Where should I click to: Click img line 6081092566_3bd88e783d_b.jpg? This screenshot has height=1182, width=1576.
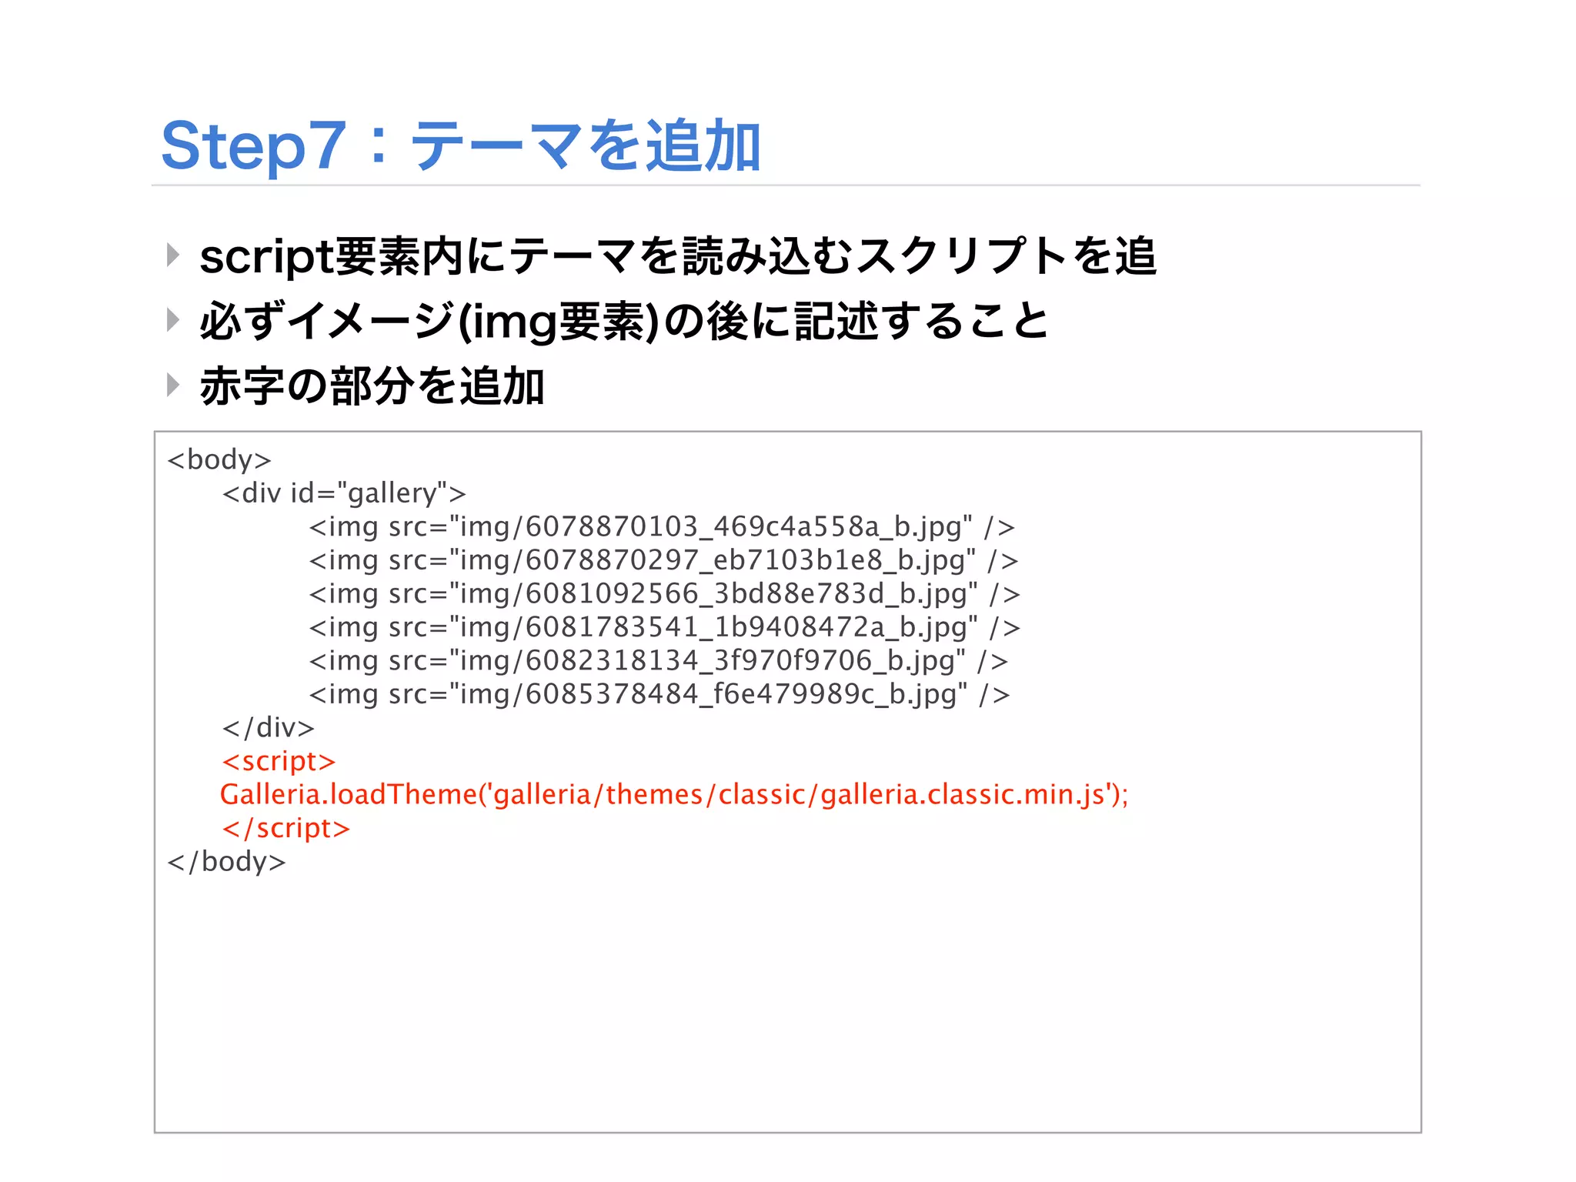(664, 594)
